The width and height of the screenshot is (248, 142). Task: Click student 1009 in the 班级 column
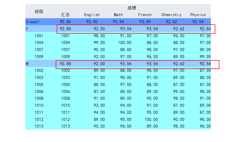[39, 57]
